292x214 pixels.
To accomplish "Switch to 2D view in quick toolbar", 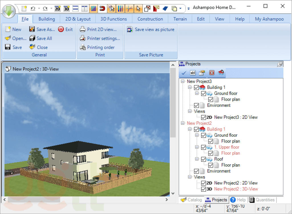I will tap(57, 9).
